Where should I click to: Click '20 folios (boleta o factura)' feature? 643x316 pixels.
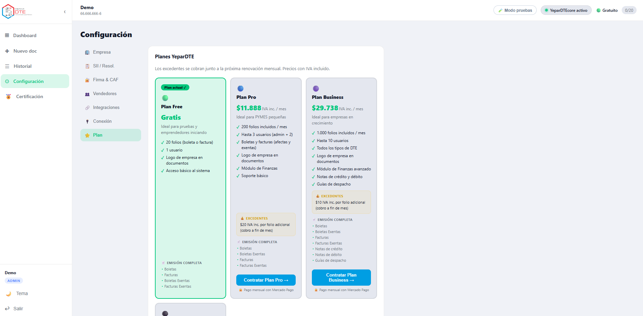point(190,142)
